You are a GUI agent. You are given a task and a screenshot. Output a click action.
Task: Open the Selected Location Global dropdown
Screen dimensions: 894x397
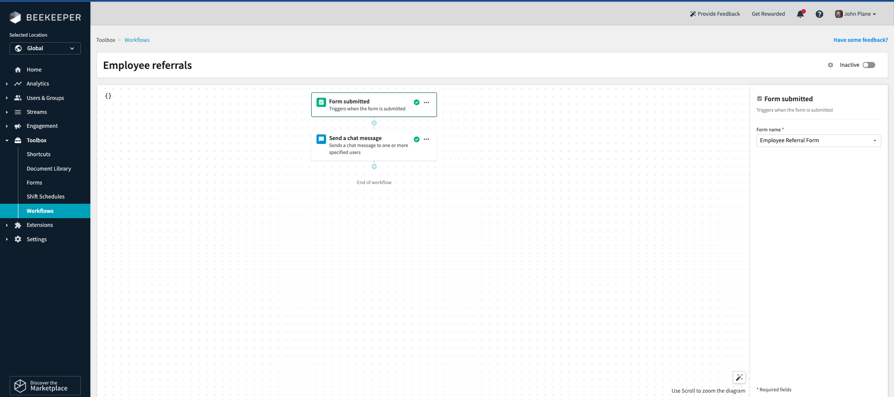(45, 48)
